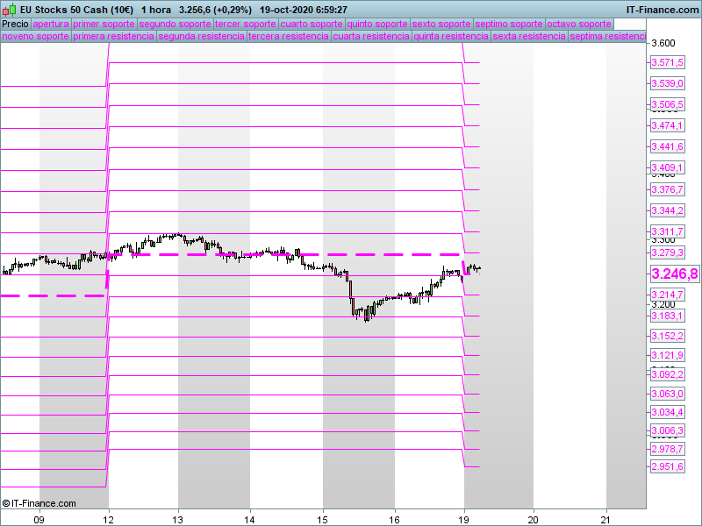702x526 pixels.
Task: Open the 'segundo soporte' indicator label
Action: pos(175,24)
